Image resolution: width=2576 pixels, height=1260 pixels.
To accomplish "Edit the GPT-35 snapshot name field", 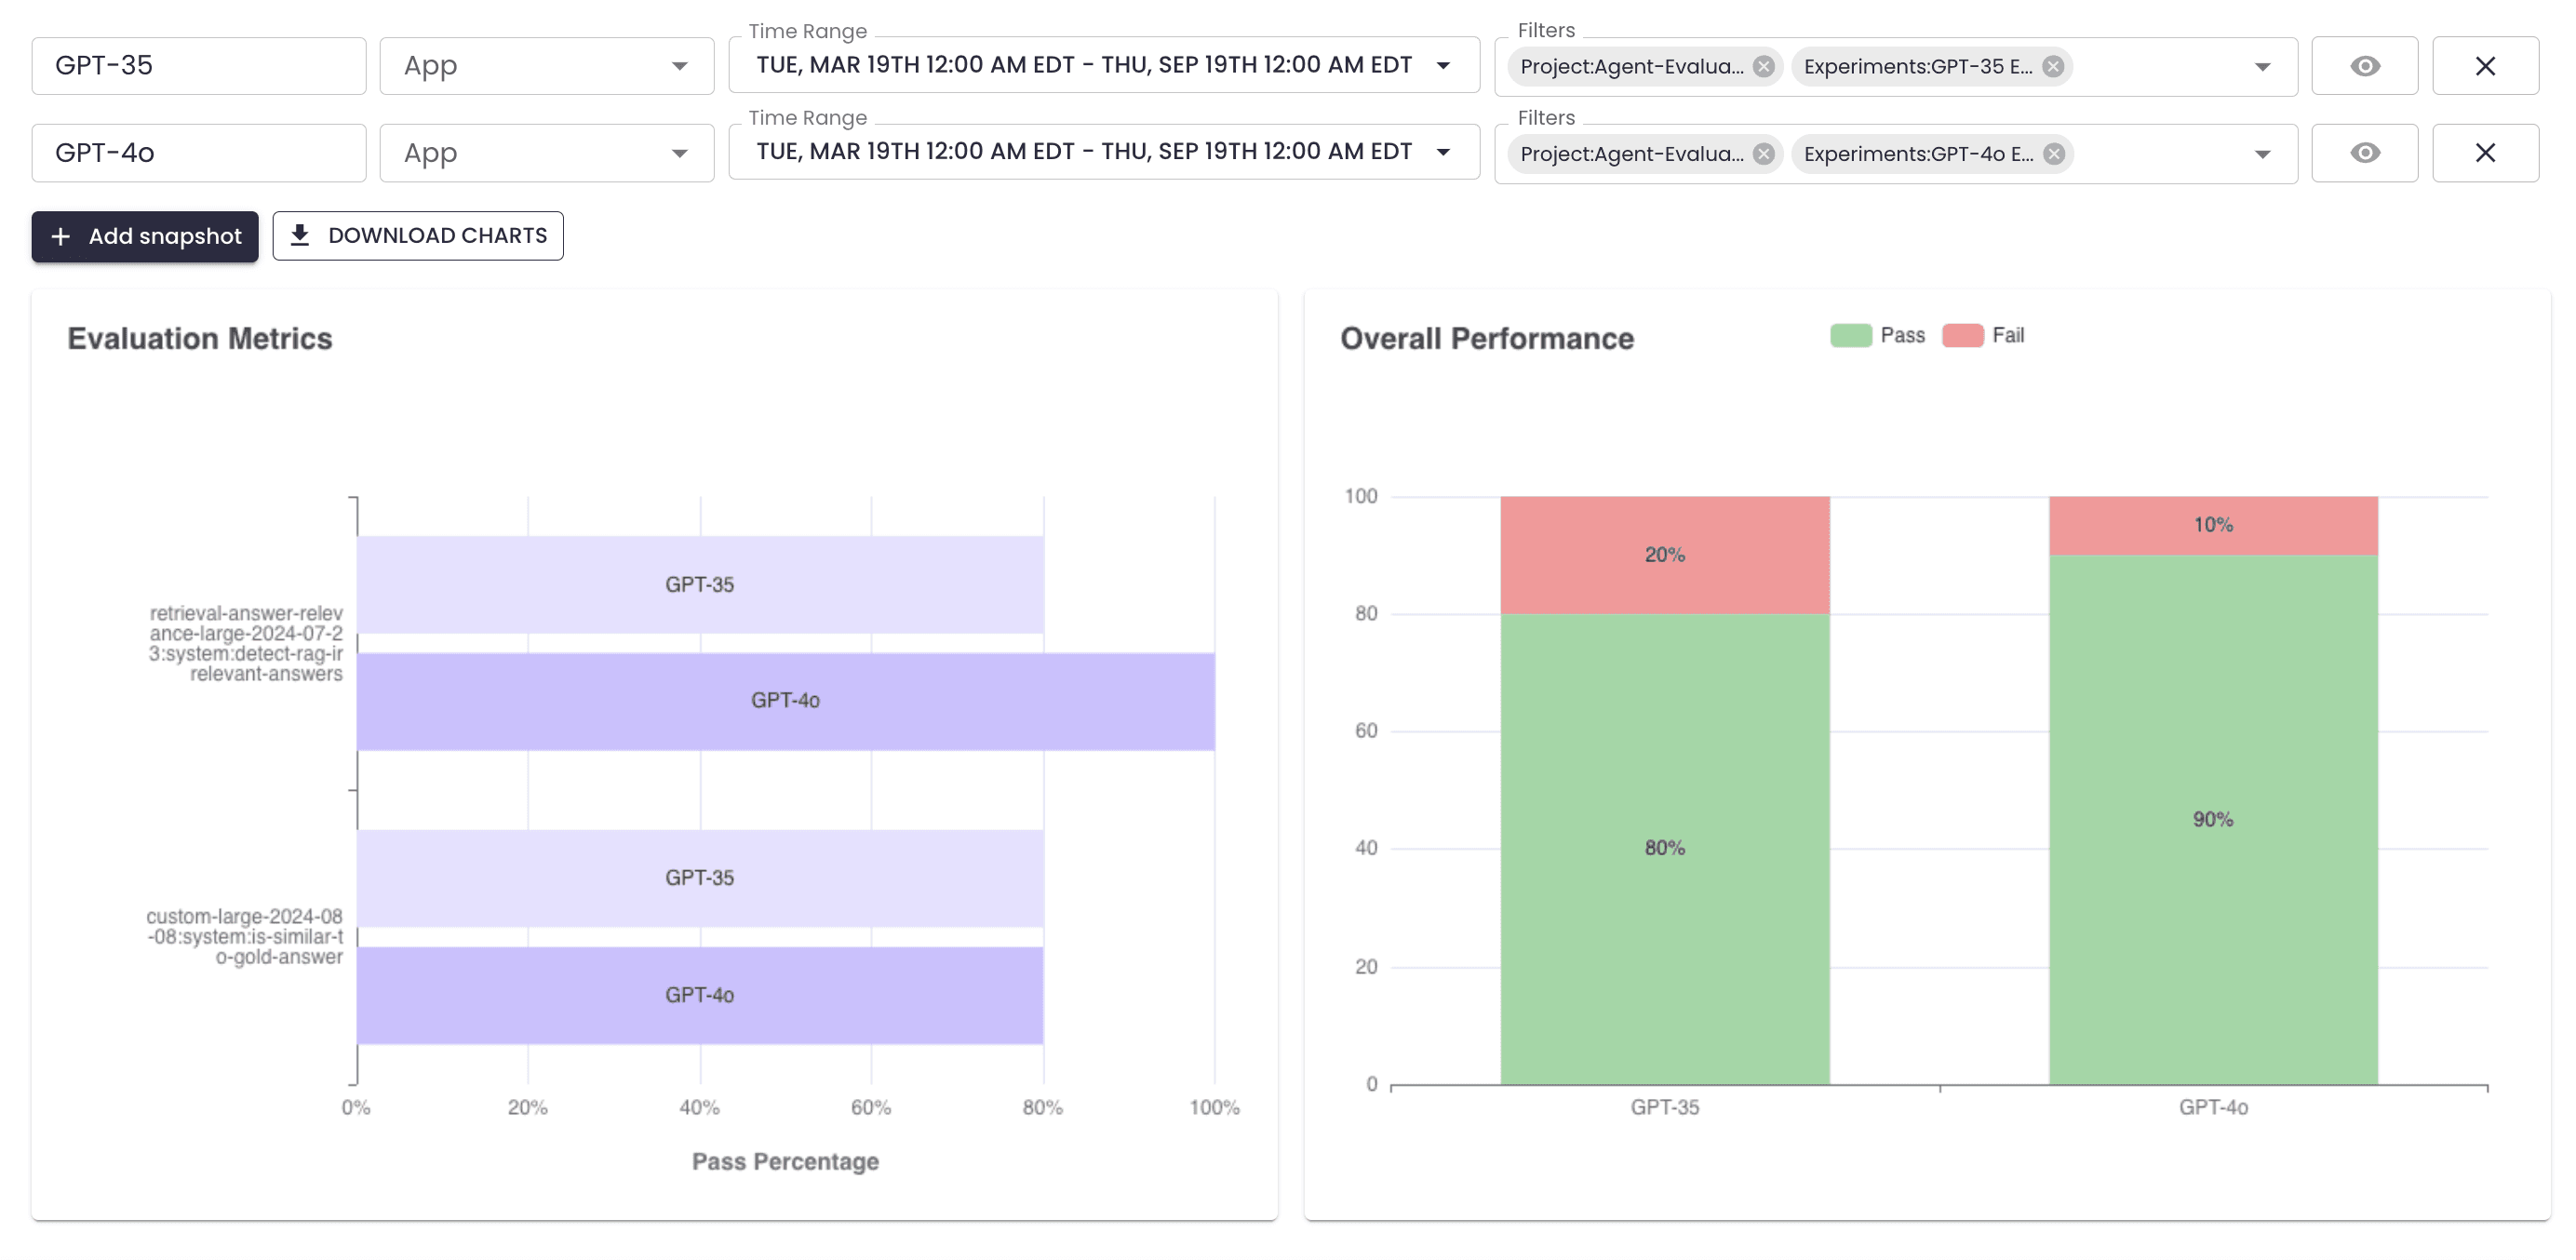I will click(199, 66).
